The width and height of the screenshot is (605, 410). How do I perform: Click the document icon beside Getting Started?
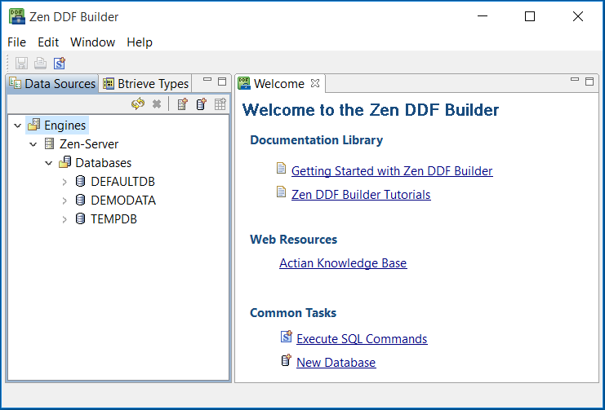[282, 169]
